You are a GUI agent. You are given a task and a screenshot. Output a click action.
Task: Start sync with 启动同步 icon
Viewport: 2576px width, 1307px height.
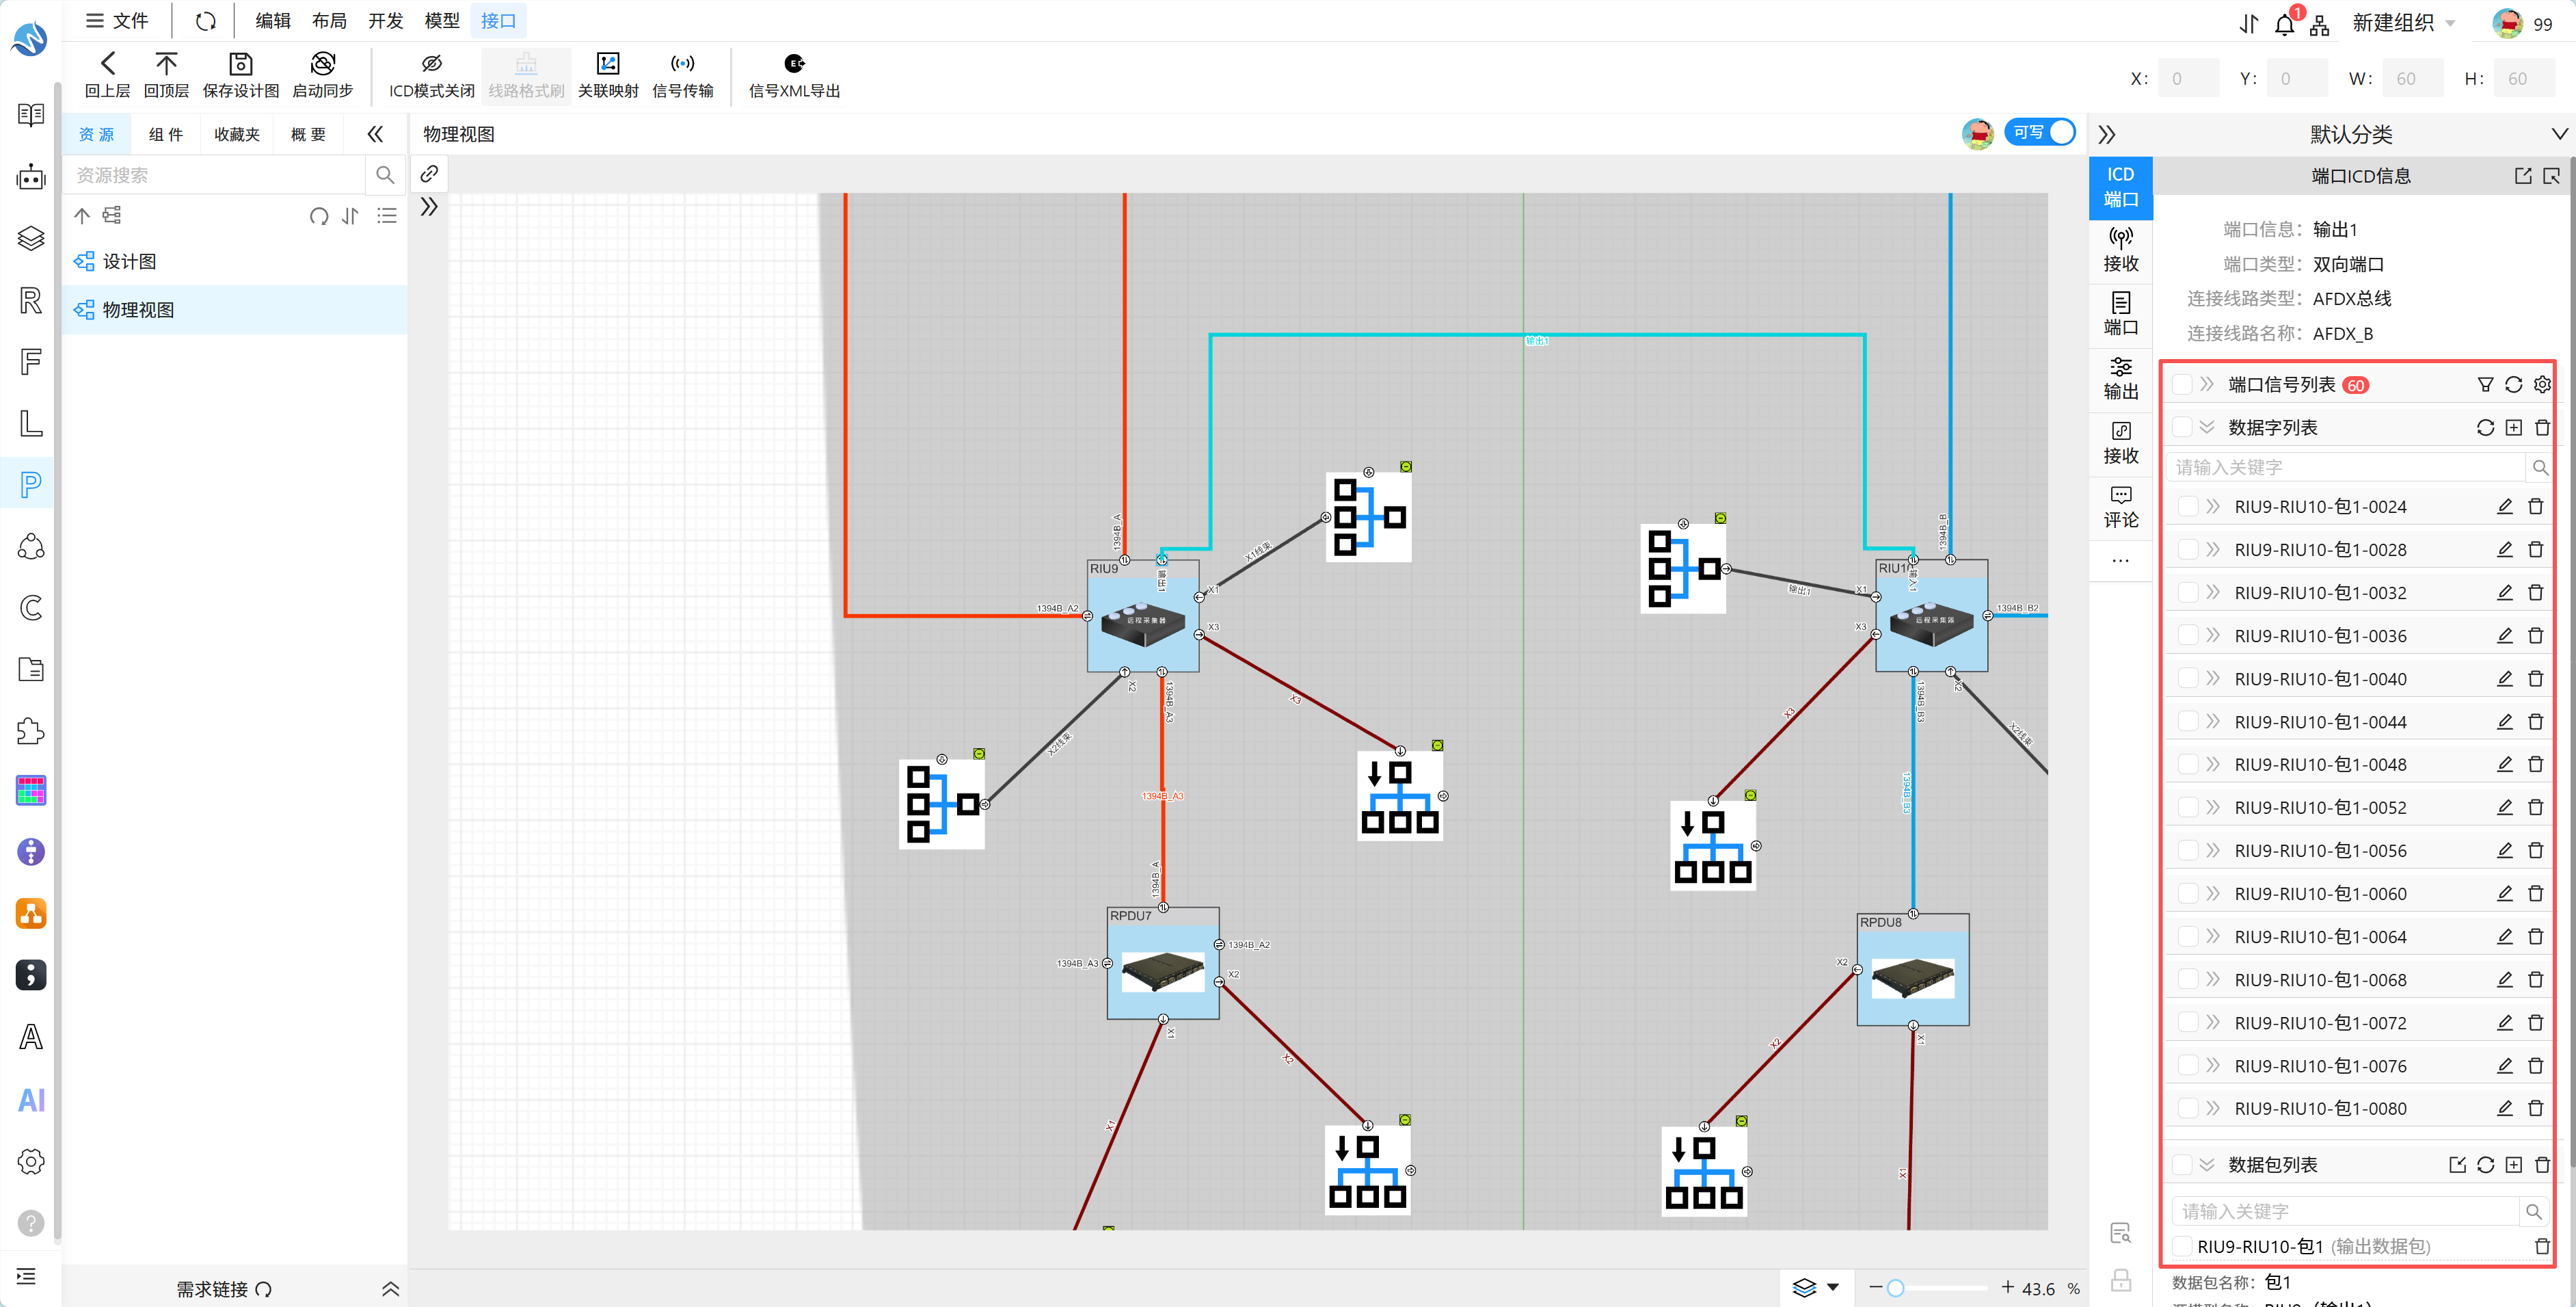pos(322,64)
